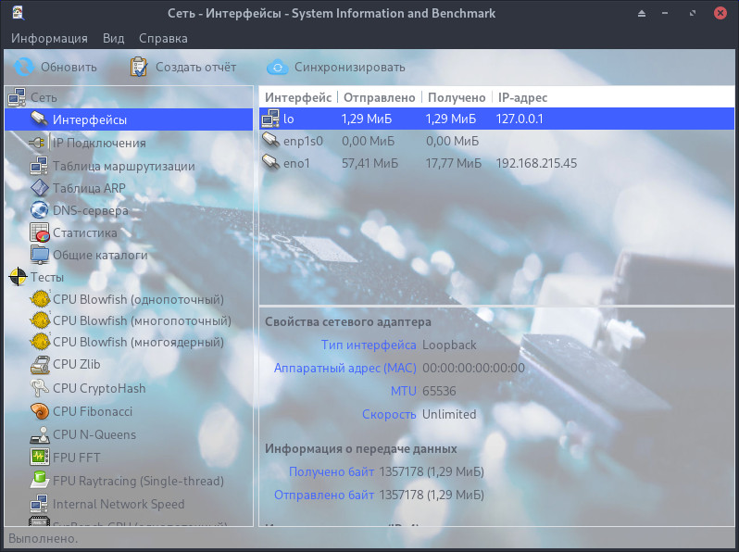
Task: Select the Сеть category label
Action: pos(44,97)
